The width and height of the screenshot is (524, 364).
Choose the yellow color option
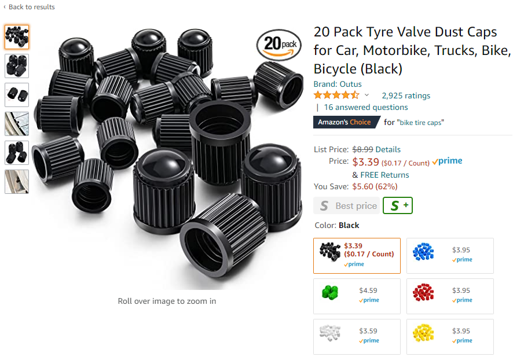[x=450, y=337]
